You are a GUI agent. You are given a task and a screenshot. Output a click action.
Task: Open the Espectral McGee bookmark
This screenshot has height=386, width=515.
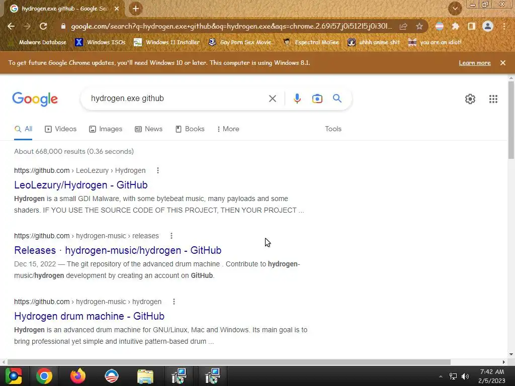[311, 42]
